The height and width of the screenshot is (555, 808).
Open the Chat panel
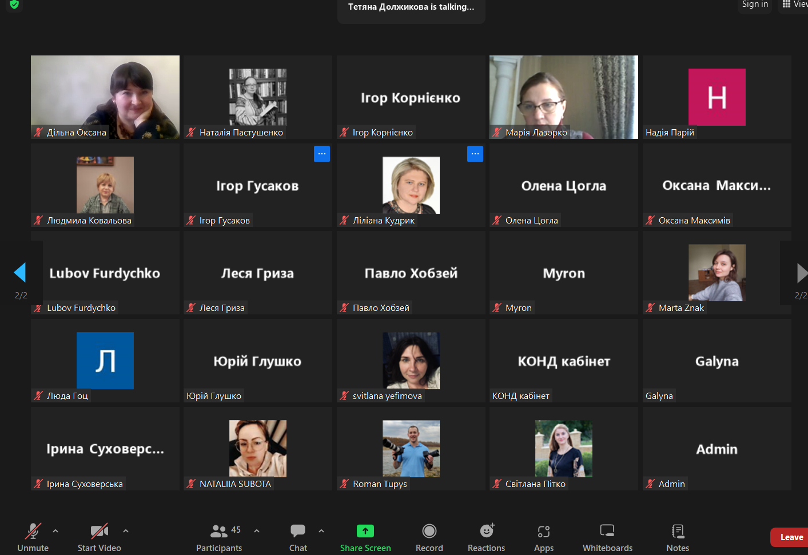coord(298,537)
